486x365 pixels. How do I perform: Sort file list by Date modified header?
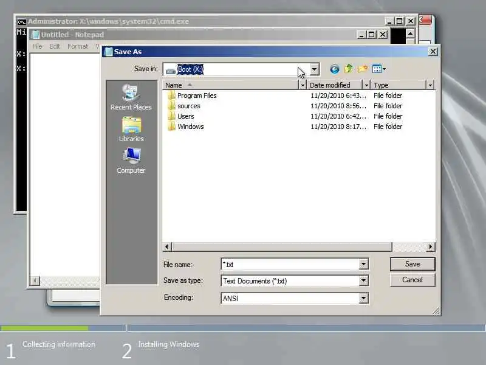pyautogui.click(x=335, y=85)
